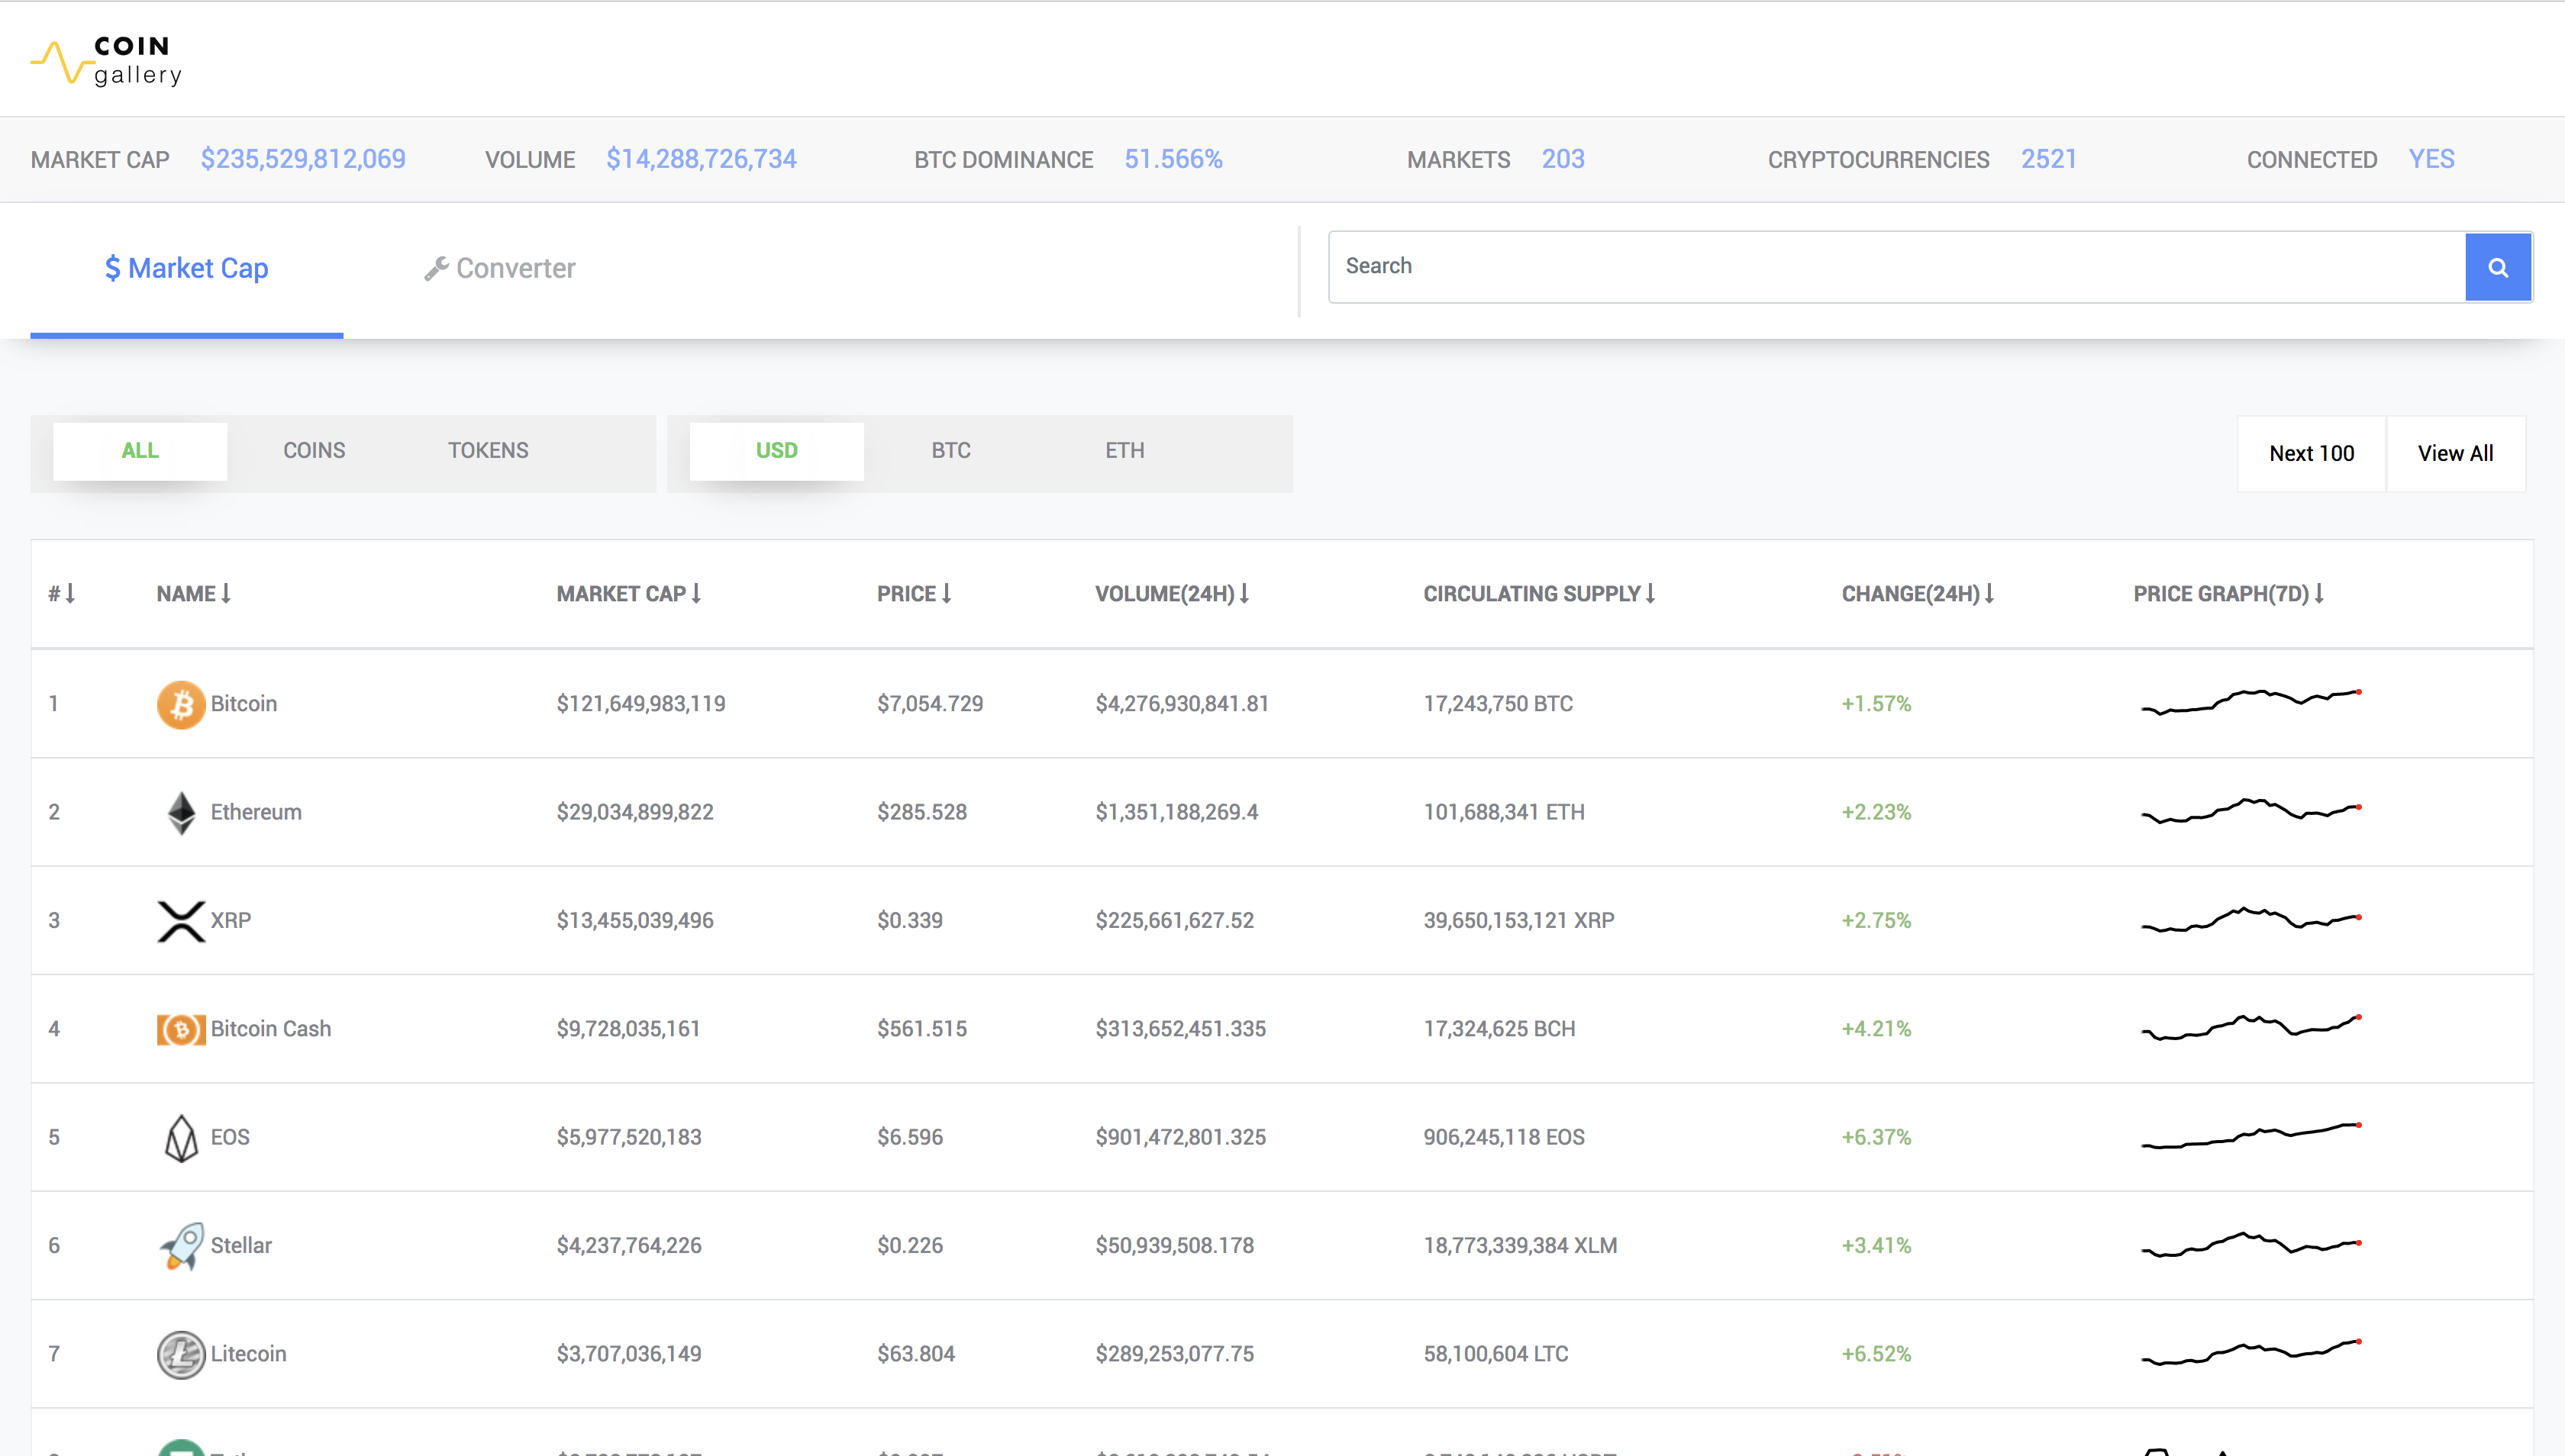2565x1456 pixels.
Task: Sort table by Market Cap column
Action: point(628,594)
